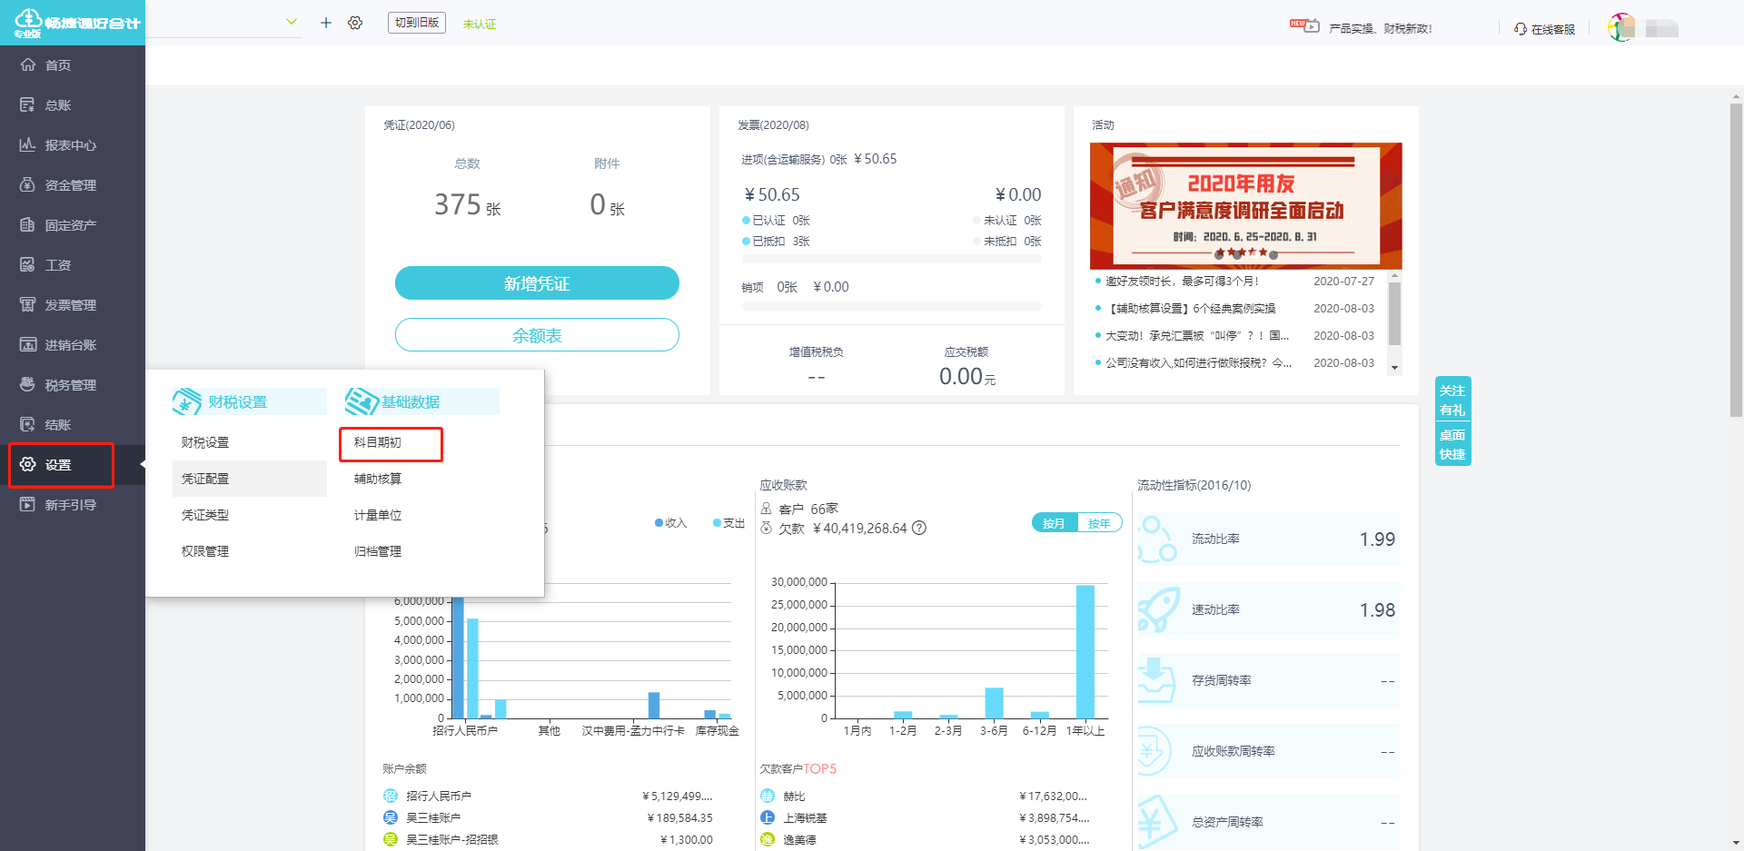Open the 首页 home icon in sidebar
Screen dimensions: 1744x851
(x=28, y=64)
